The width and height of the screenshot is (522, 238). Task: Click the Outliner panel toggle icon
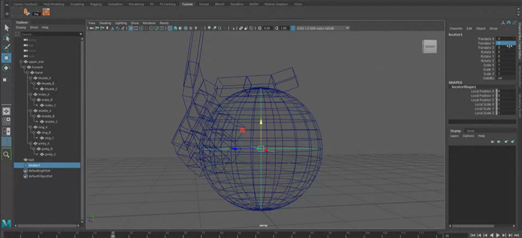click(x=6, y=141)
